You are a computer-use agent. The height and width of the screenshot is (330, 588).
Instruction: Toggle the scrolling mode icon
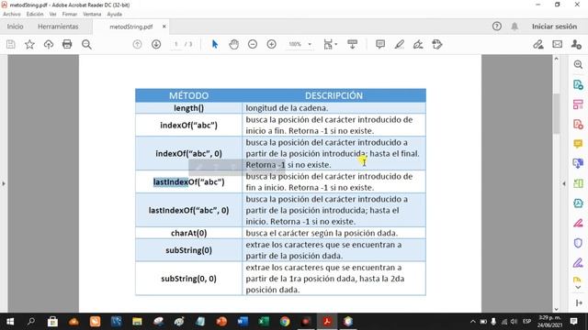353,45
